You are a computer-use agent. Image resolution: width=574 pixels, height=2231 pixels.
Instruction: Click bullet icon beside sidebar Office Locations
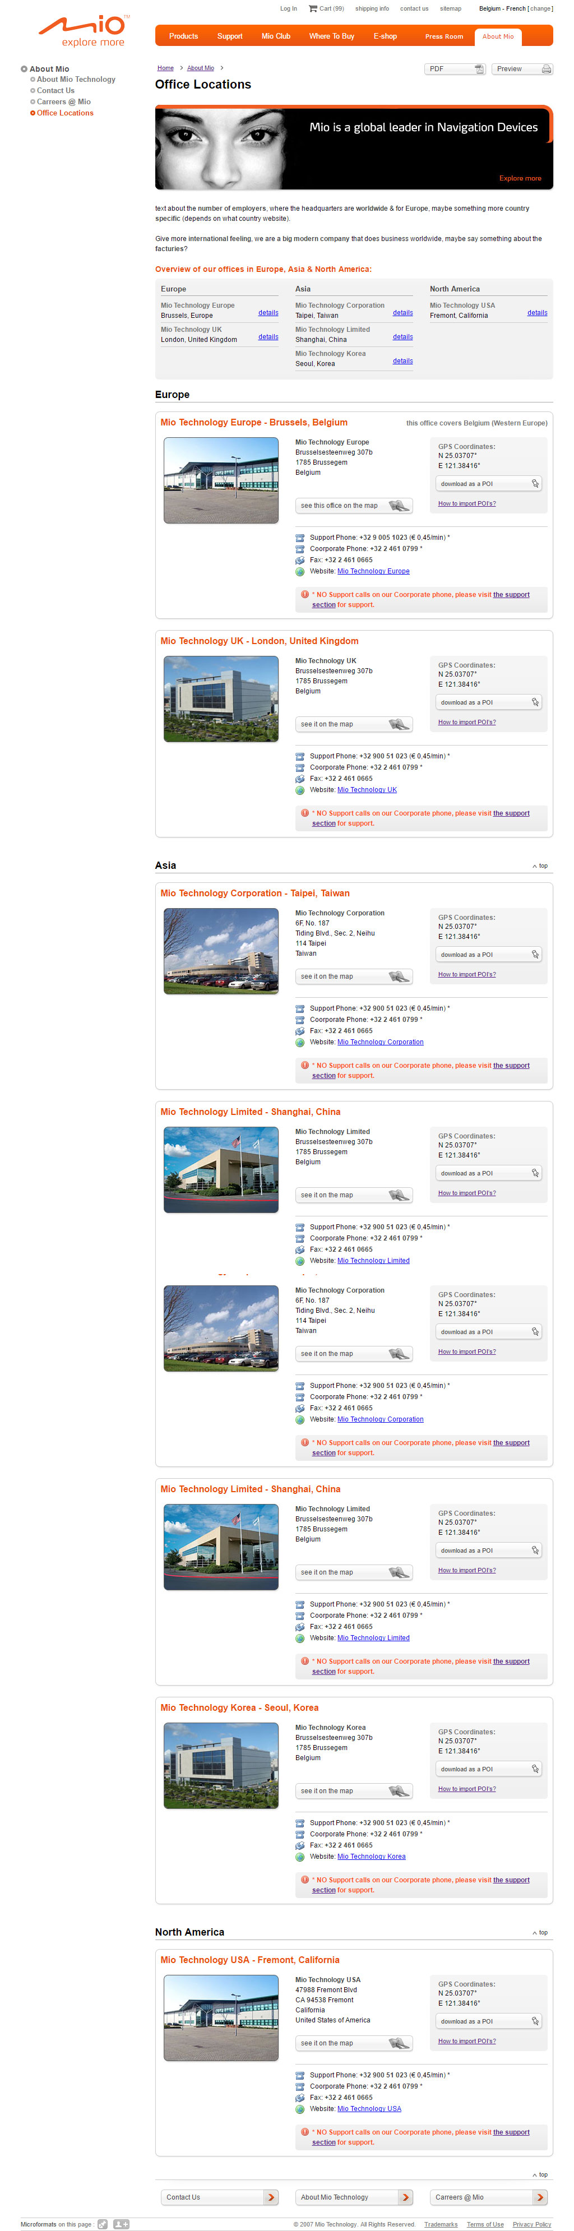tap(33, 113)
